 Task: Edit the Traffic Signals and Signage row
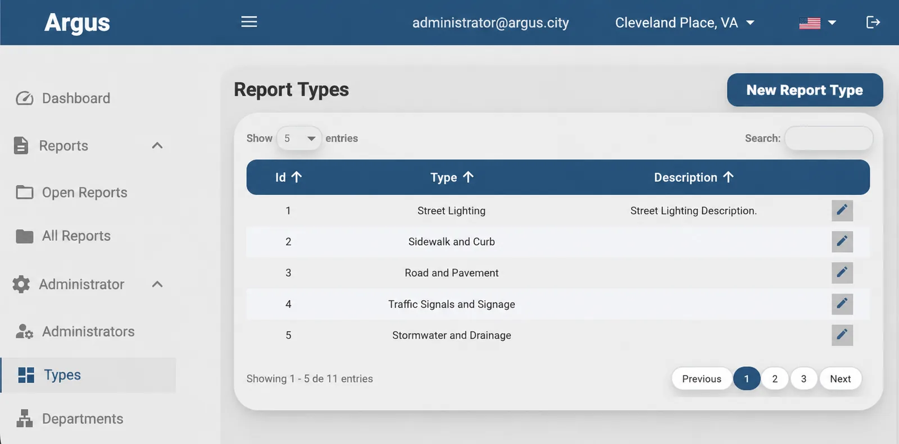point(842,304)
